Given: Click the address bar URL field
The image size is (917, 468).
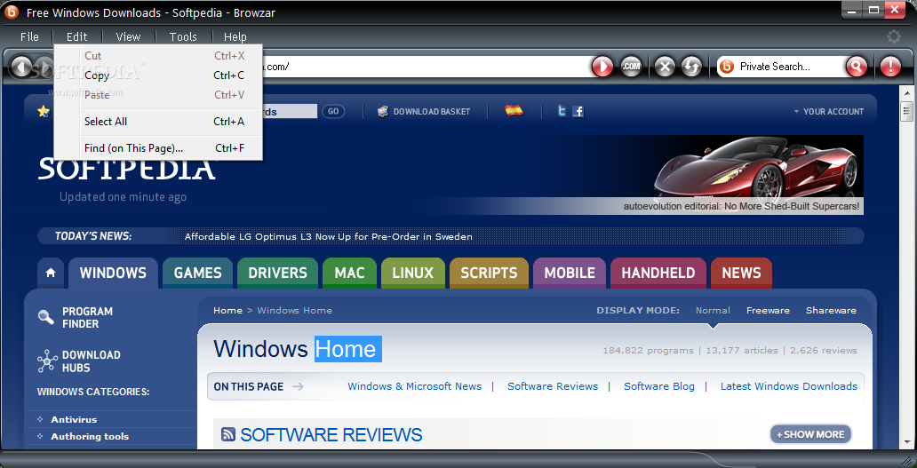Looking at the screenshot, I should 425,67.
